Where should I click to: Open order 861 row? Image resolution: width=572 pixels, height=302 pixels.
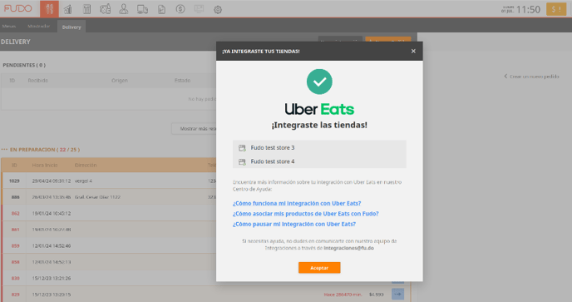pyautogui.click(x=206, y=230)
